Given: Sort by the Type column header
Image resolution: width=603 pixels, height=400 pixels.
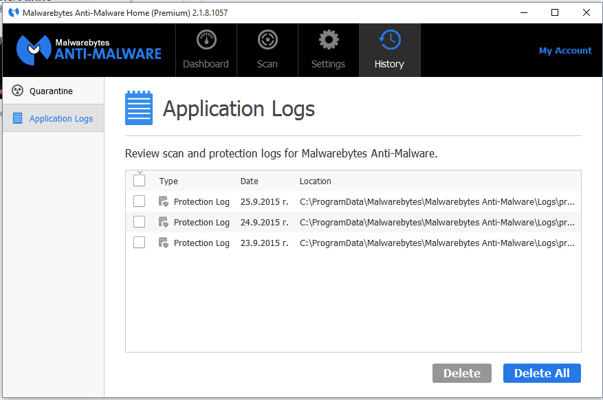Looking at the screenshot, I should [168, 181].
